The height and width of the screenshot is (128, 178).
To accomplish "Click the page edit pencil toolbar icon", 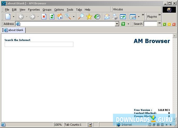I will (133, 17).
